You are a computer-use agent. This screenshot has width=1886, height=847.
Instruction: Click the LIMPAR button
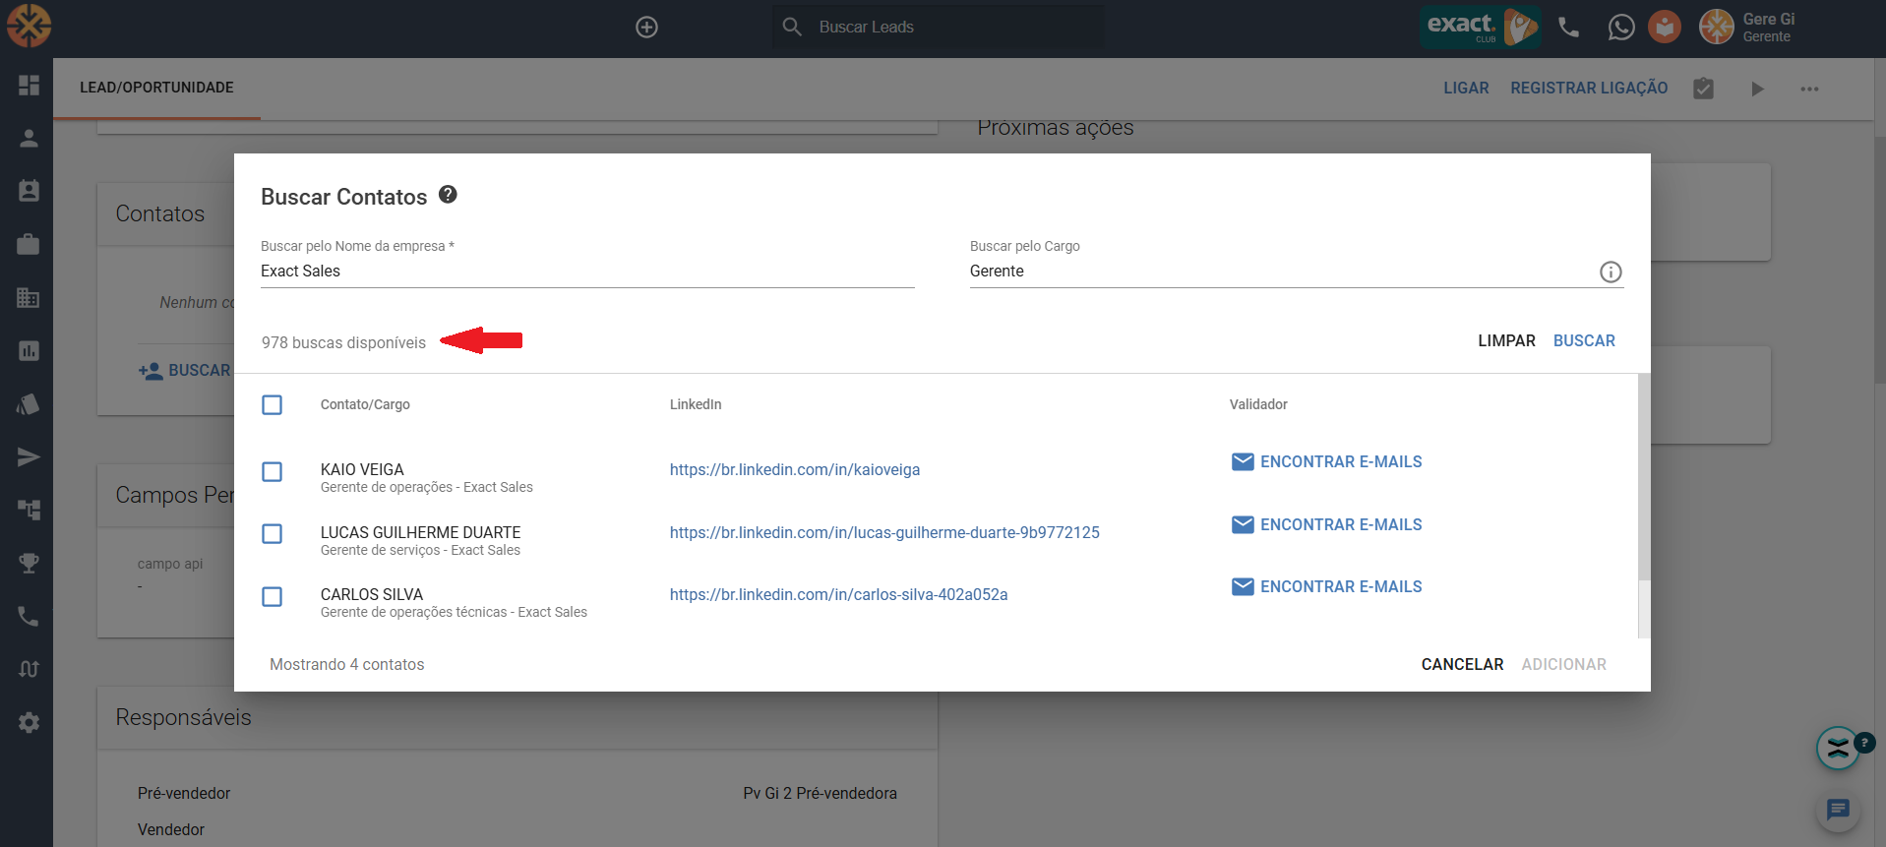(1506, 341)
